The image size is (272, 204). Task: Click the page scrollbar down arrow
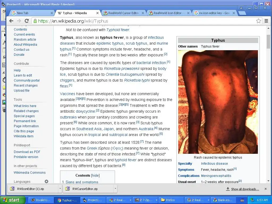[268, 181]
